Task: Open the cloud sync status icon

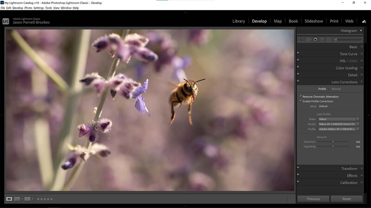Action: [x=364, y=21]
